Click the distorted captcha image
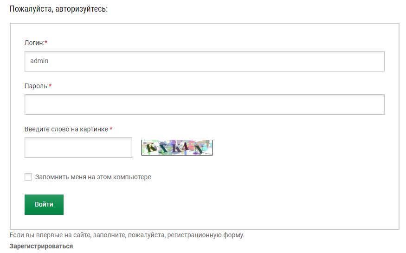 177,148
